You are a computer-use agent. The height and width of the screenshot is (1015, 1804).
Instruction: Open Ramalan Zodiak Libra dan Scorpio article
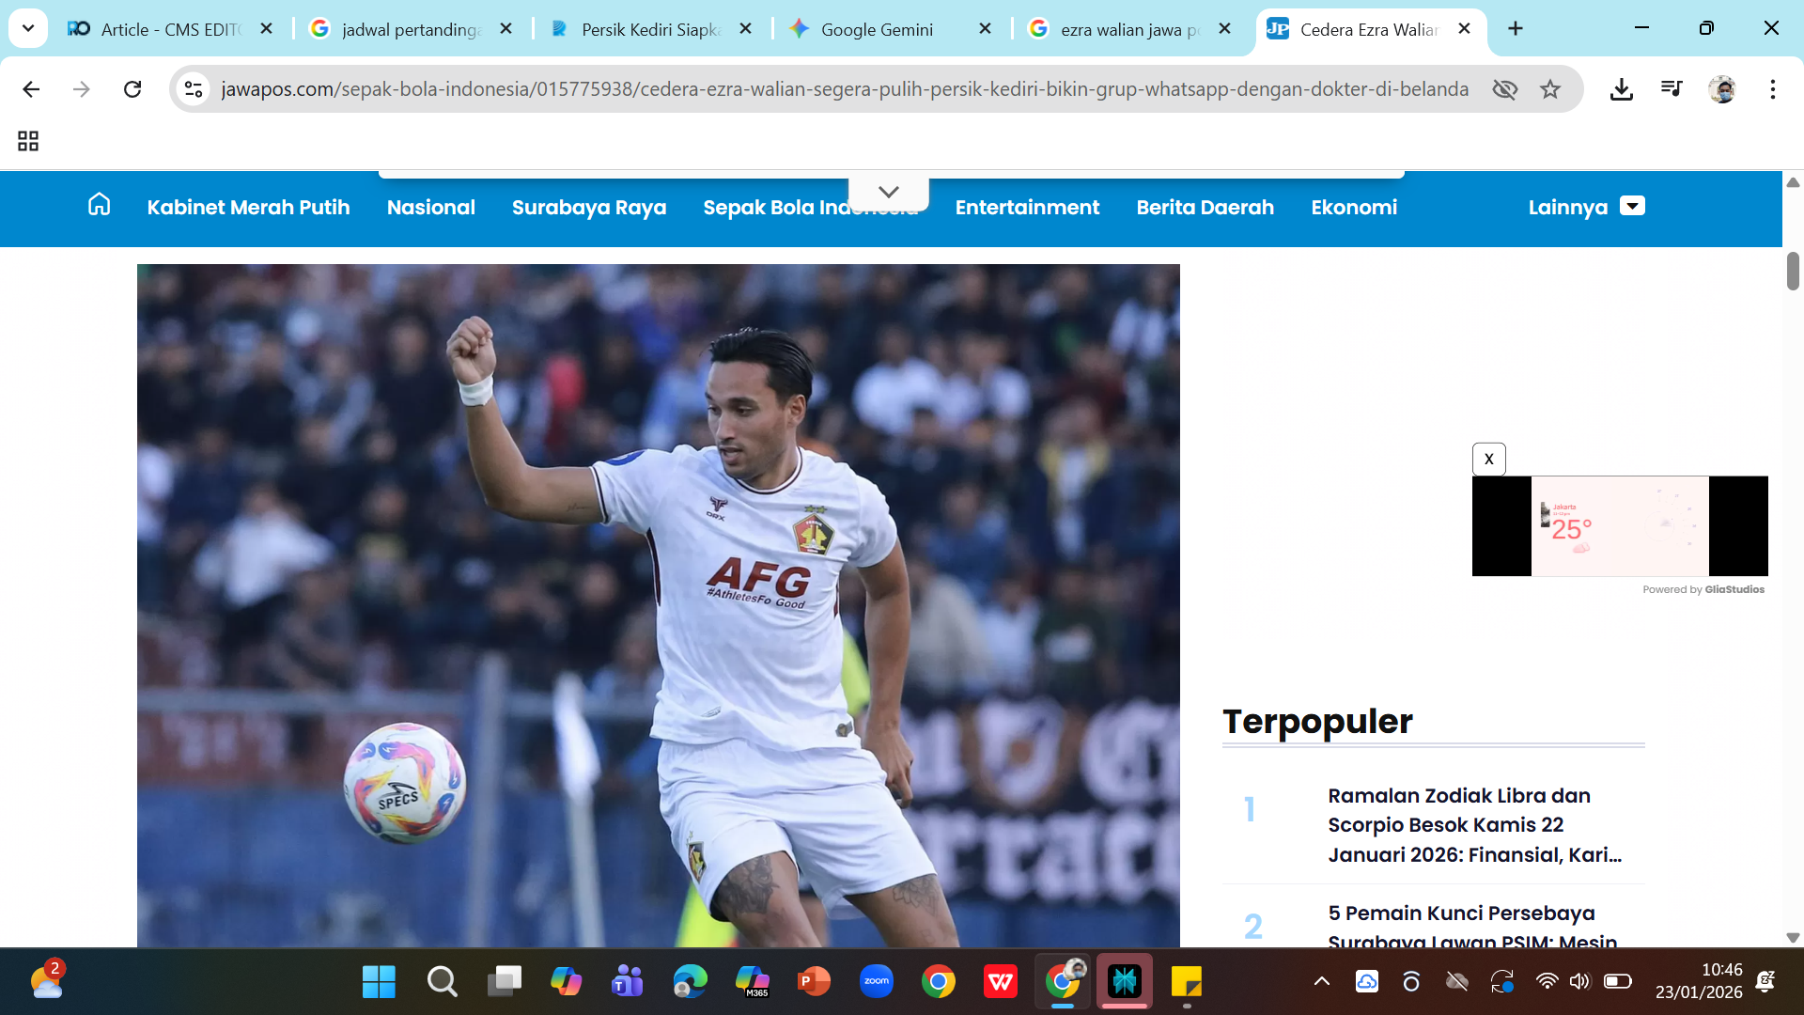(x=1475, y=825)
